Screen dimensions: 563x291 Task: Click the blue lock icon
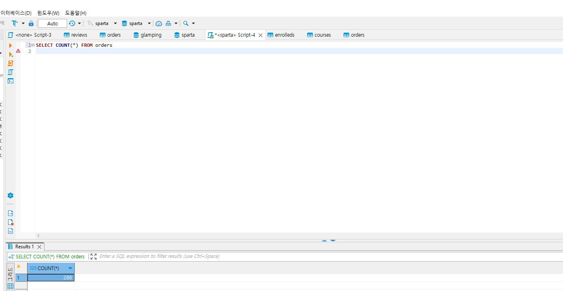(31, 23)
